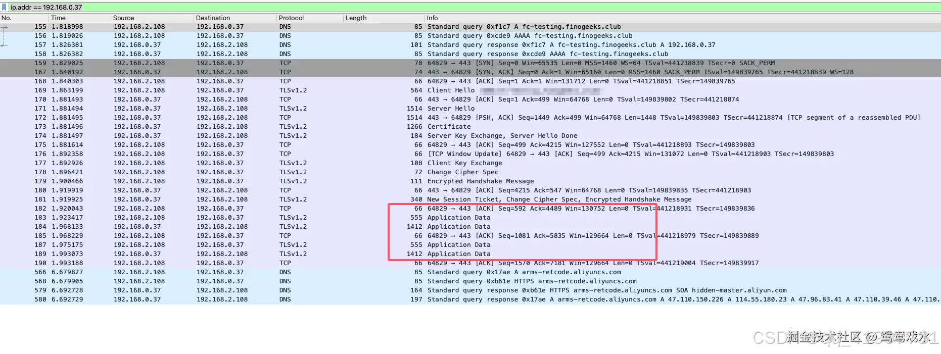
Task: Select packet 180 ACK Seq=4215 row
Action: tap(470, 190)
